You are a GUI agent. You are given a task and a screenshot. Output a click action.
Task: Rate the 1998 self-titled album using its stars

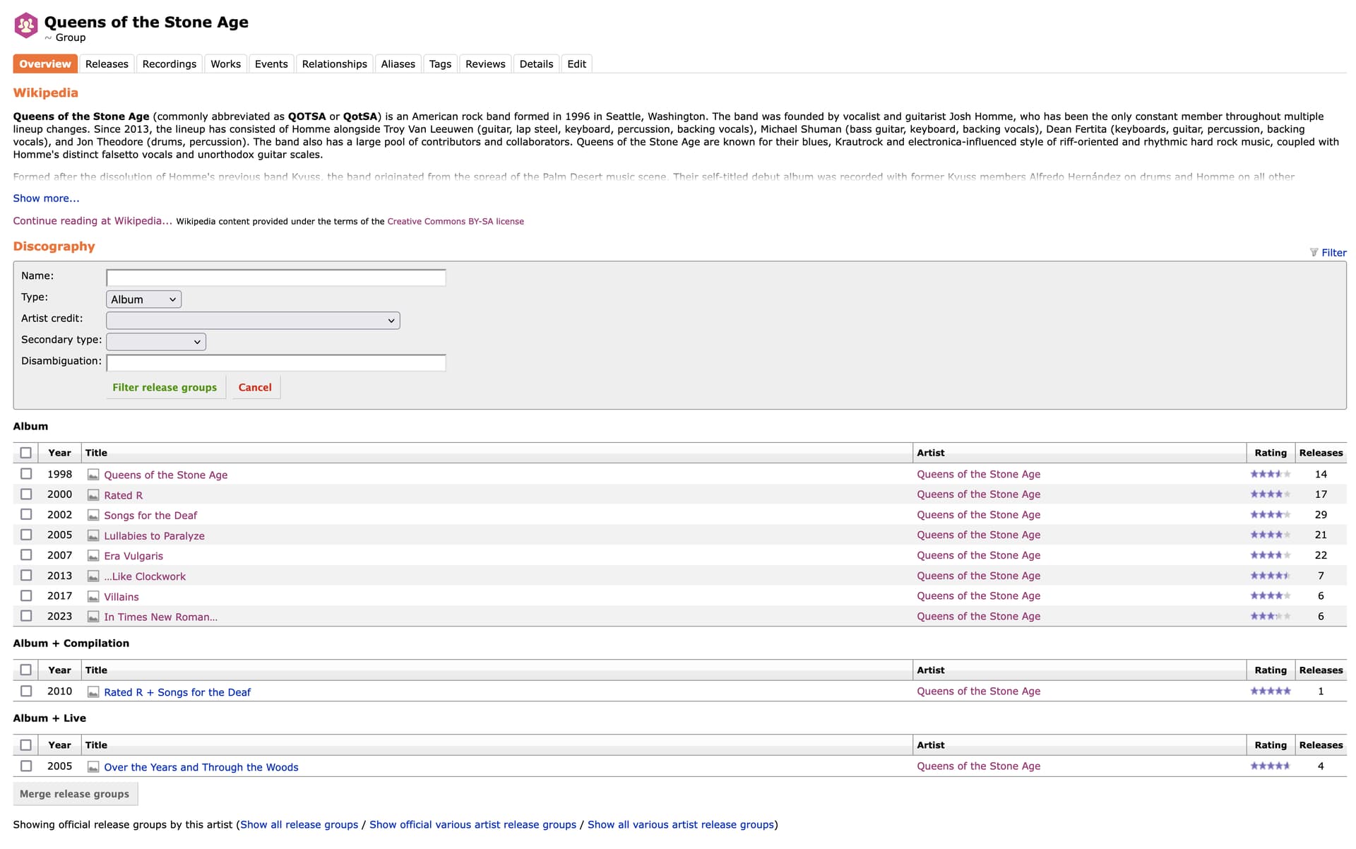[x=1271, y=474]
